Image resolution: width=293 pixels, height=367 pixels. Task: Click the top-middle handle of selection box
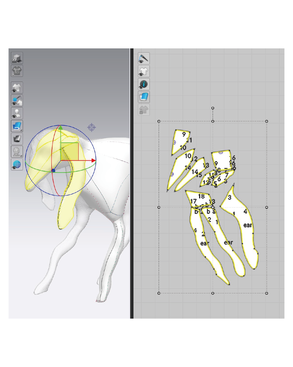(213, 121)
